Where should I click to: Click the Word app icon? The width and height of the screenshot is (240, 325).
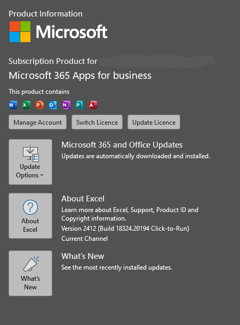pyautogui.click(x=13, y=105)
